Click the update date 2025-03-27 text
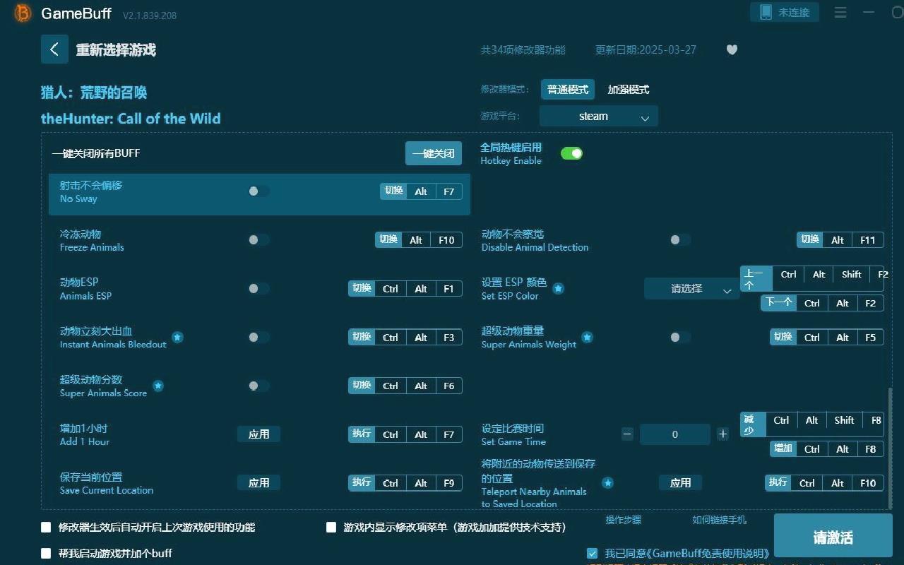 click(x=646, y=50)
